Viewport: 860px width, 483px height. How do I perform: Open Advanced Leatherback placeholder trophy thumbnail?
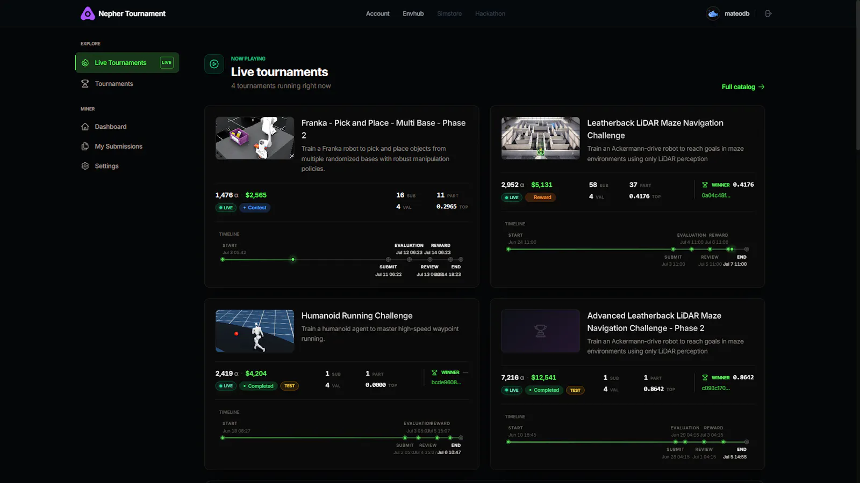click(x=541, y=331)
